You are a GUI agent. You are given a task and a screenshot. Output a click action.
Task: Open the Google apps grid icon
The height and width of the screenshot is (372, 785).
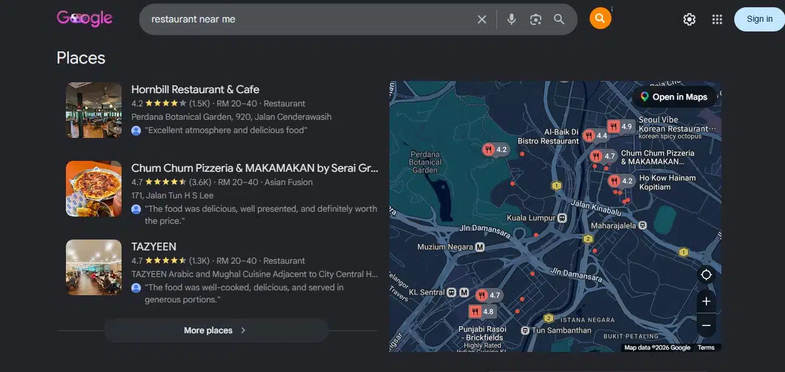click(717, 19)
